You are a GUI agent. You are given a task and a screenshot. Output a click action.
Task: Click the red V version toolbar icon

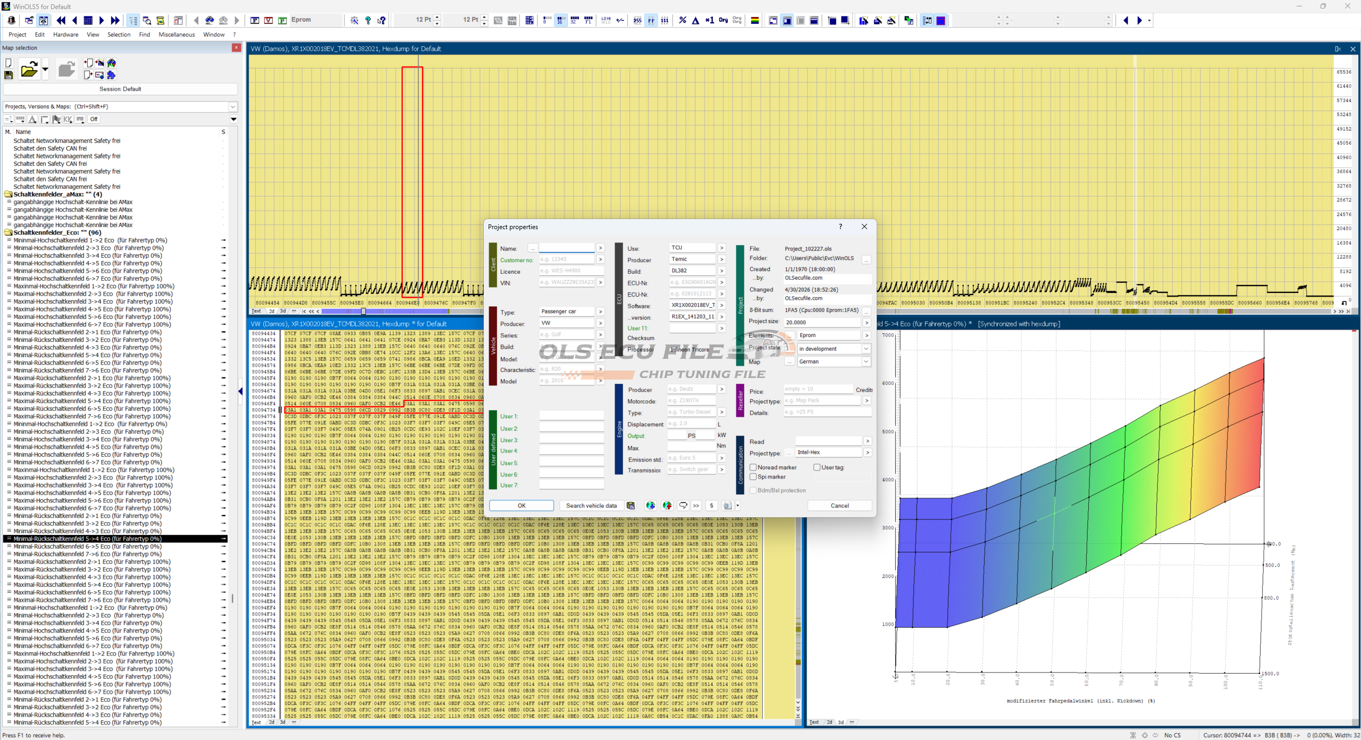[269, 21]
